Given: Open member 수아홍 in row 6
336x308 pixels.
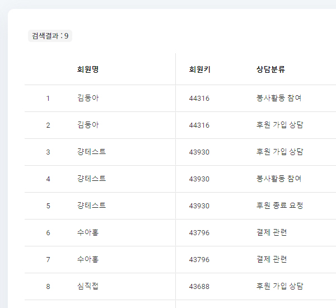Looking at the screenshot, I should point(88,233).
